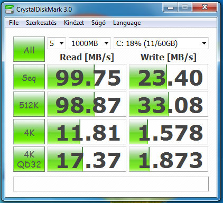
Task: Select the 4K QD32 write value 1.873
Action: 169,159
